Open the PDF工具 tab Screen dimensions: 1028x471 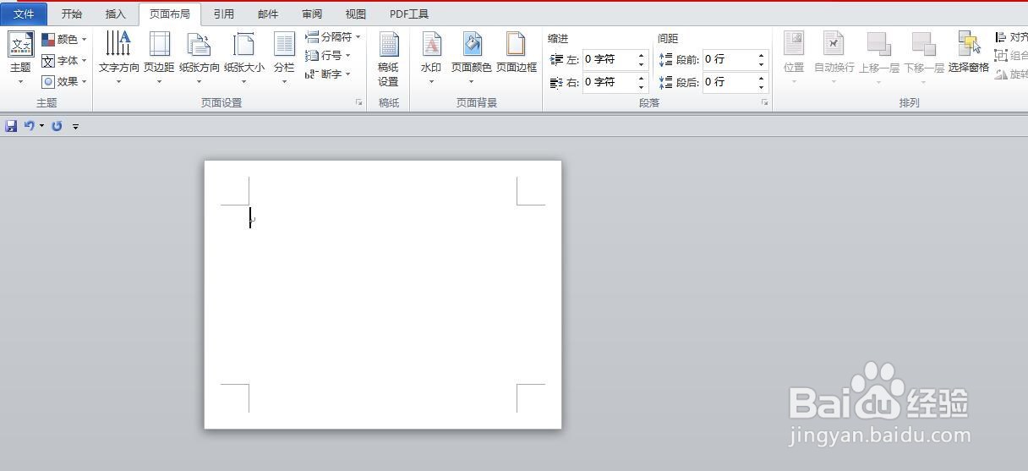pos(409,14)
